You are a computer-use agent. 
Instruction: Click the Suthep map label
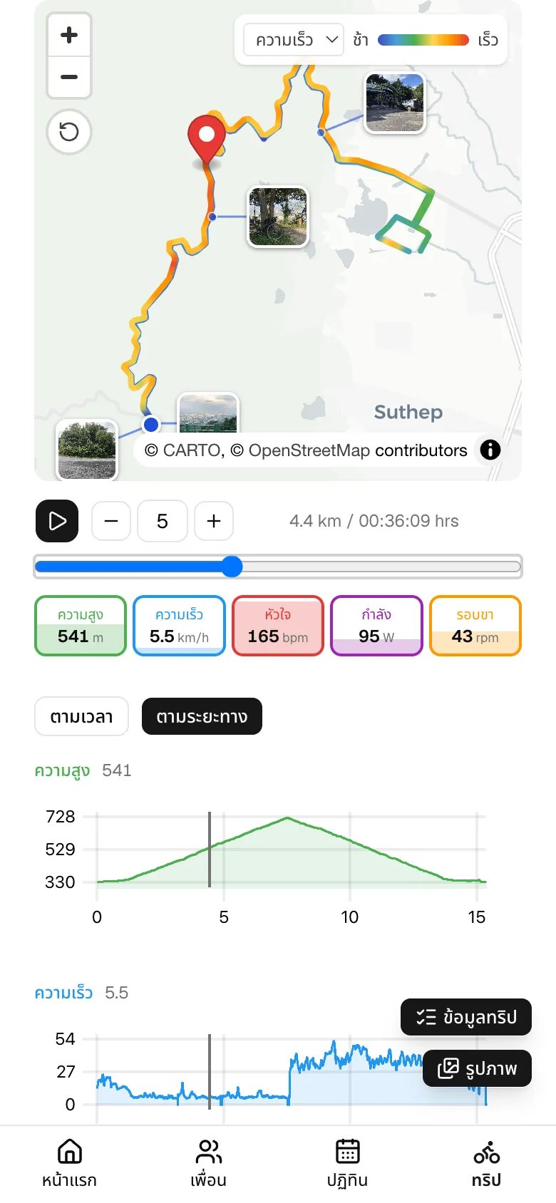[x=408, y=412]
